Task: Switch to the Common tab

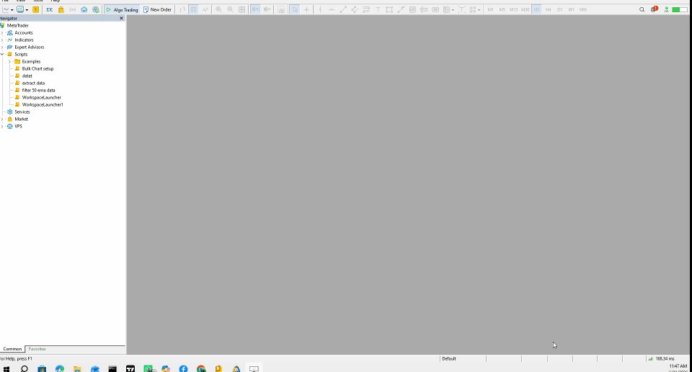Action: click(12, 349)
